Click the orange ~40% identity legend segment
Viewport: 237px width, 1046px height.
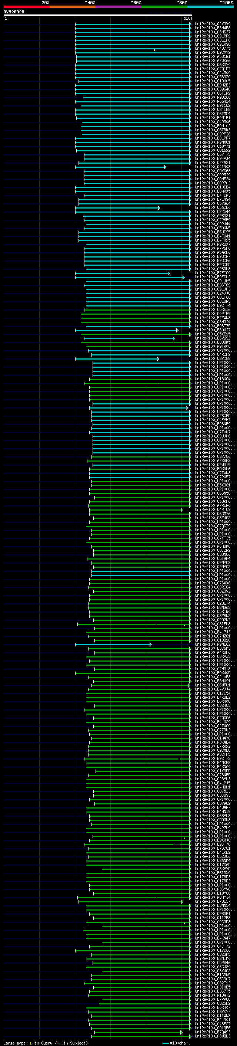(73, 7)
